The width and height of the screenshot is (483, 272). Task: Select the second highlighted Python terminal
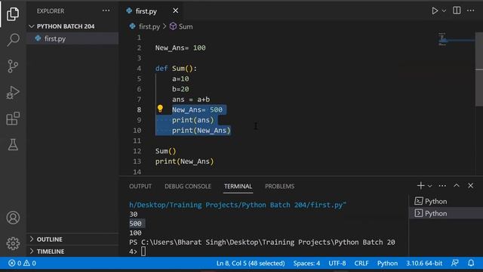446,213
